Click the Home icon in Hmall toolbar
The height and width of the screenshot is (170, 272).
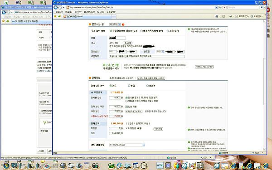click(x=217, y=16)
